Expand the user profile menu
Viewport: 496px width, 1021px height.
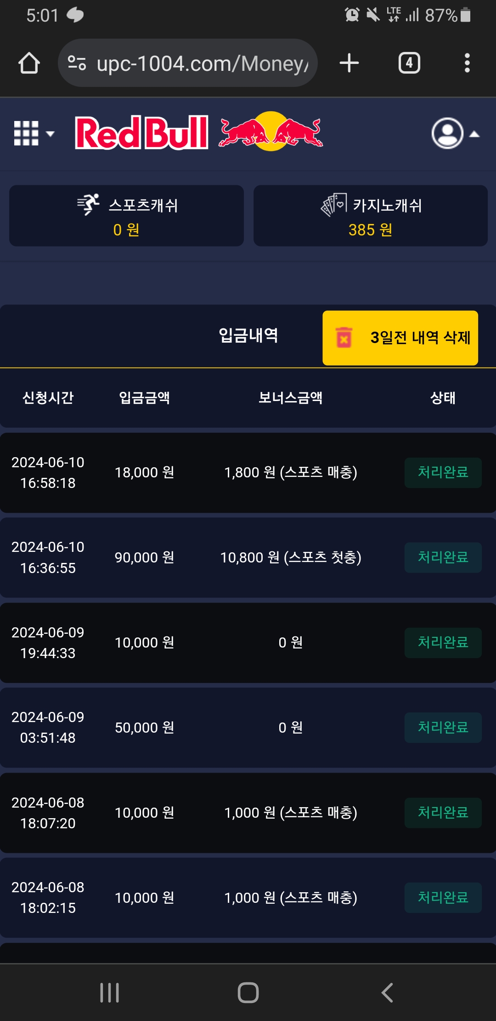(x=455, y=133)
